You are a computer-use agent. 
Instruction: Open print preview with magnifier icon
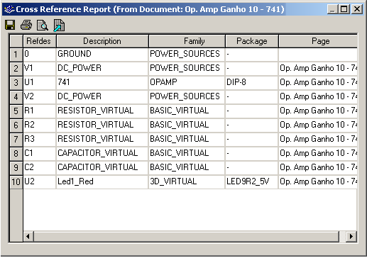click(x=43, y=26)
